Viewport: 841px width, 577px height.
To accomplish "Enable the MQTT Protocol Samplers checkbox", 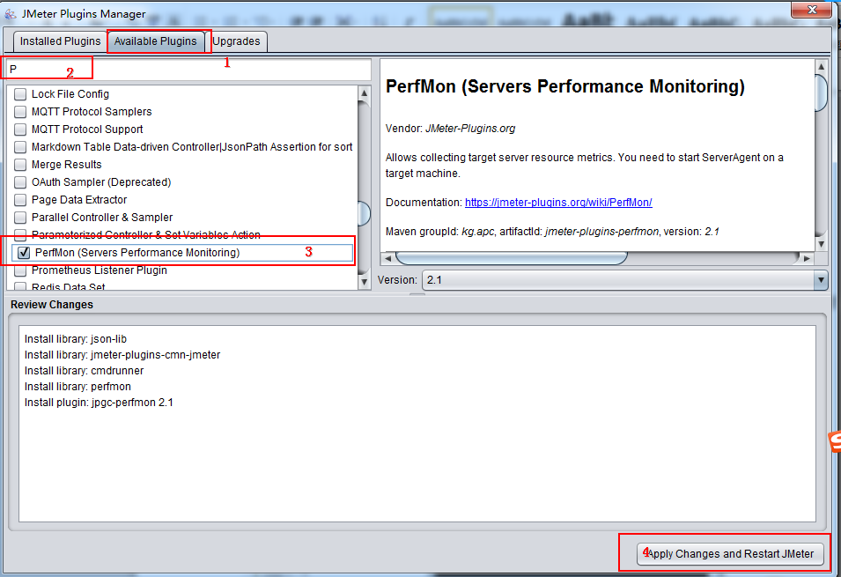I will 20,112.
